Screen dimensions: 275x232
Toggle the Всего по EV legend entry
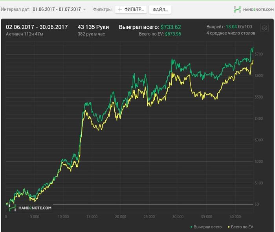click(x=240, y=227)
